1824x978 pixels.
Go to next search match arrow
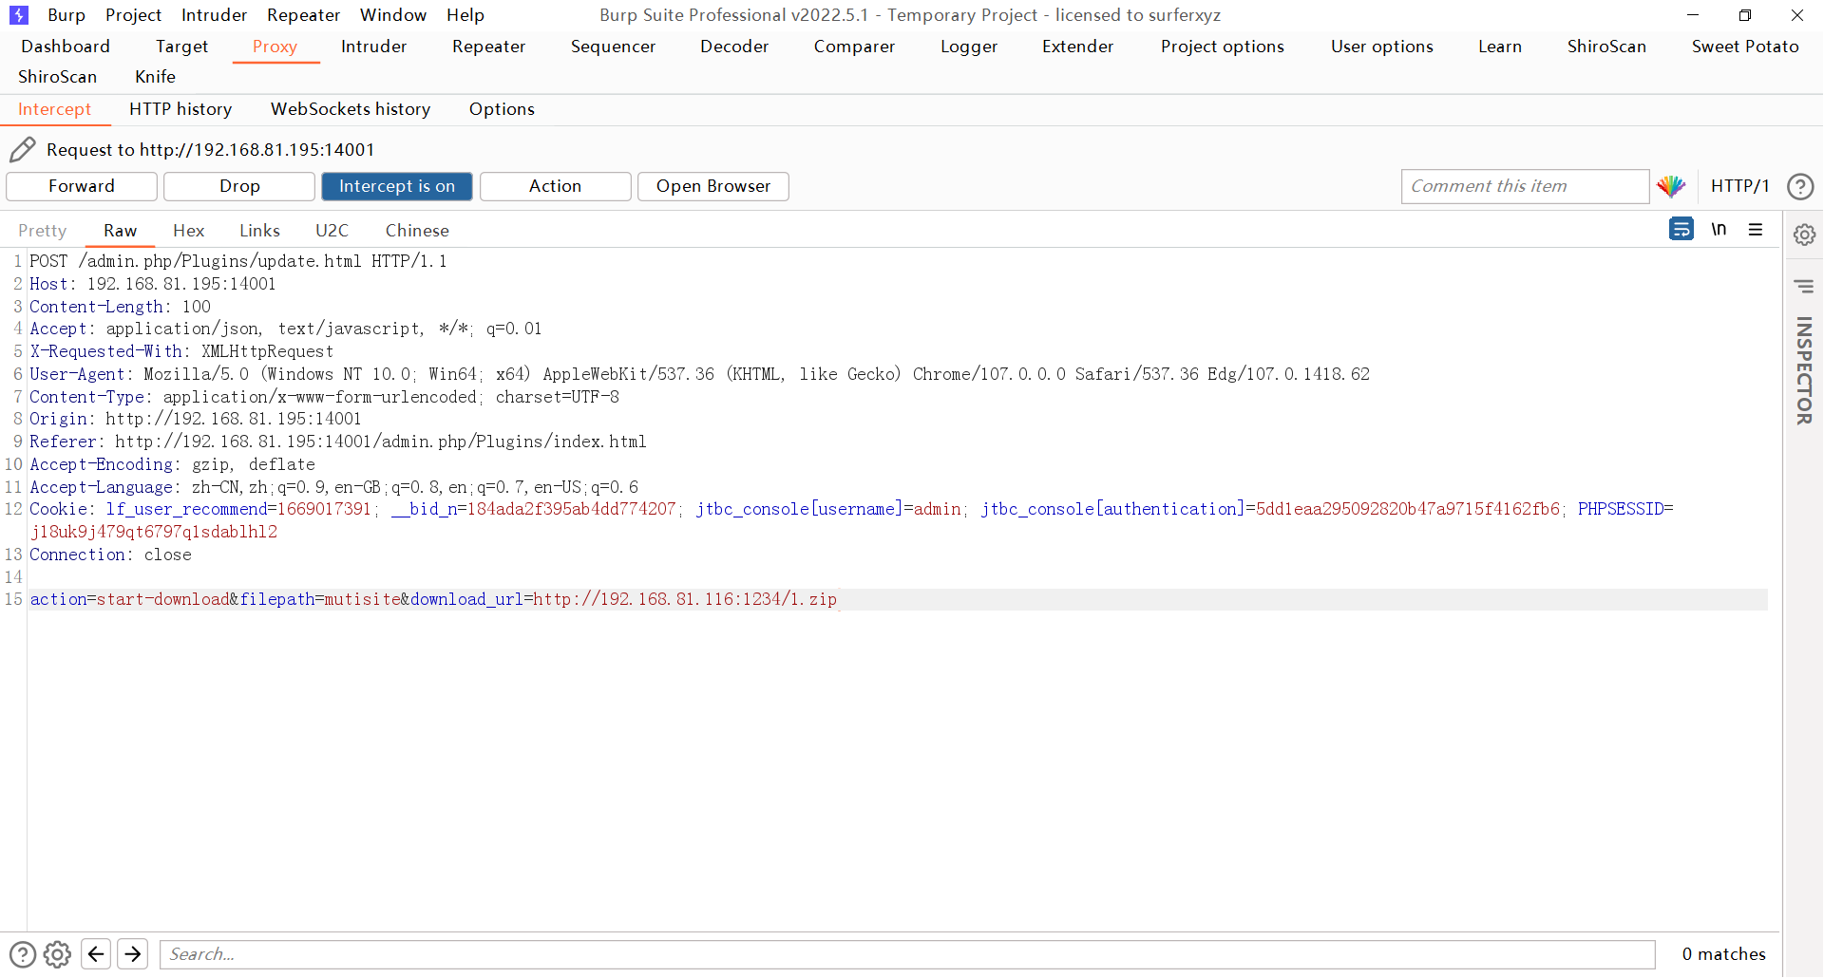133,953
